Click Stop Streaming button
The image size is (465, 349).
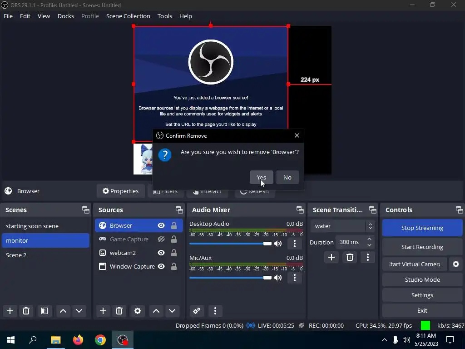422,228
